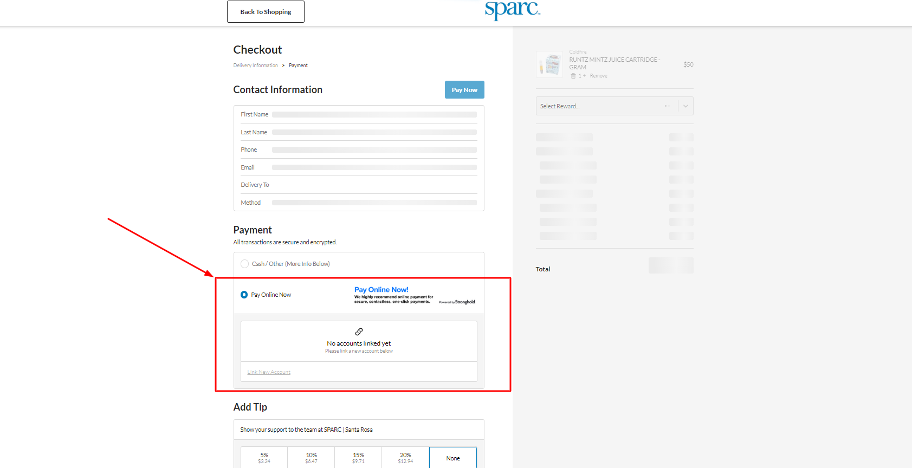Click the Link New Account link
Image resolution: width=912 pixels, height=468 pixels.
[269, 372]
